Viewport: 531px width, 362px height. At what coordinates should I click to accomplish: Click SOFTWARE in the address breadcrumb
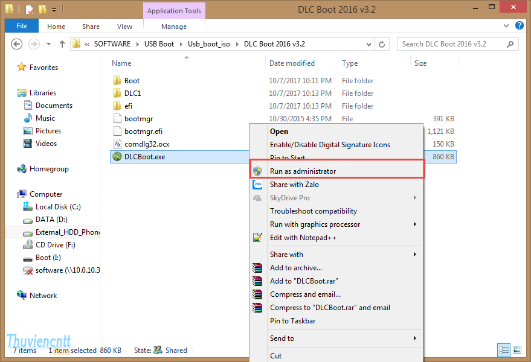click(x=112, y=44)
